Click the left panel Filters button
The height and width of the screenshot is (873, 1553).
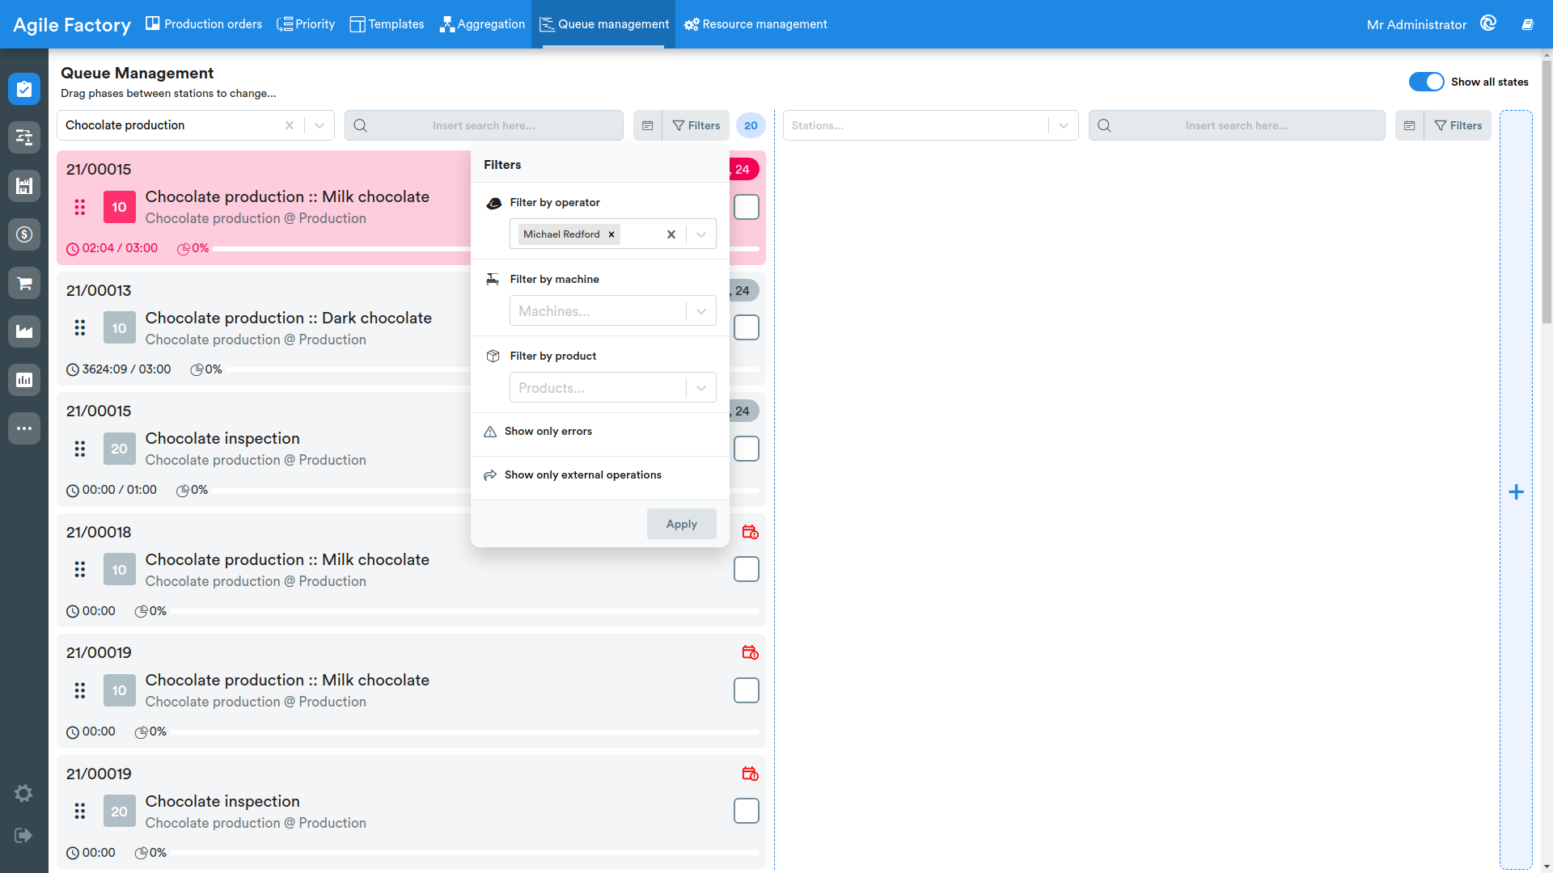tap(696, 125)
